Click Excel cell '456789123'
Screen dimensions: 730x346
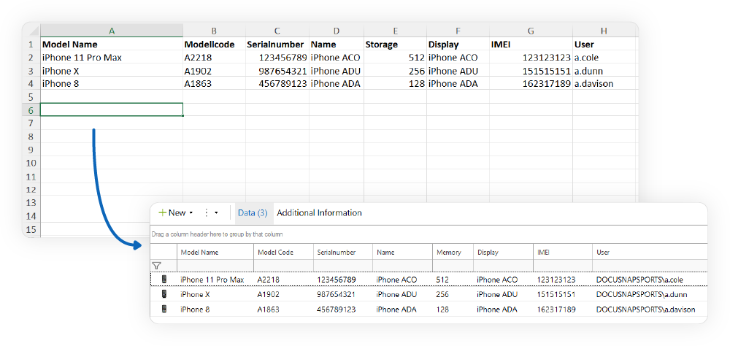[277, 84]
